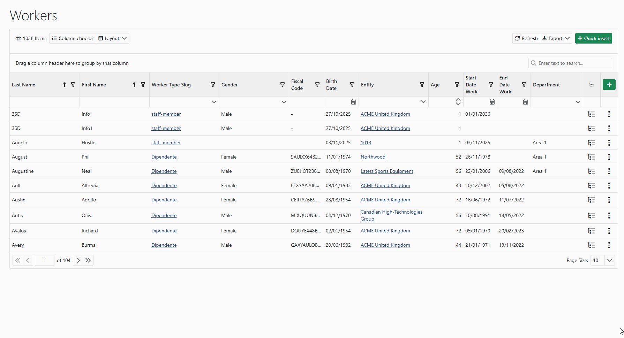The height and width of the screenshot is (338, 624).
Task: Open the Export menu
Action: pyautogui.click(x=556, y=38)
